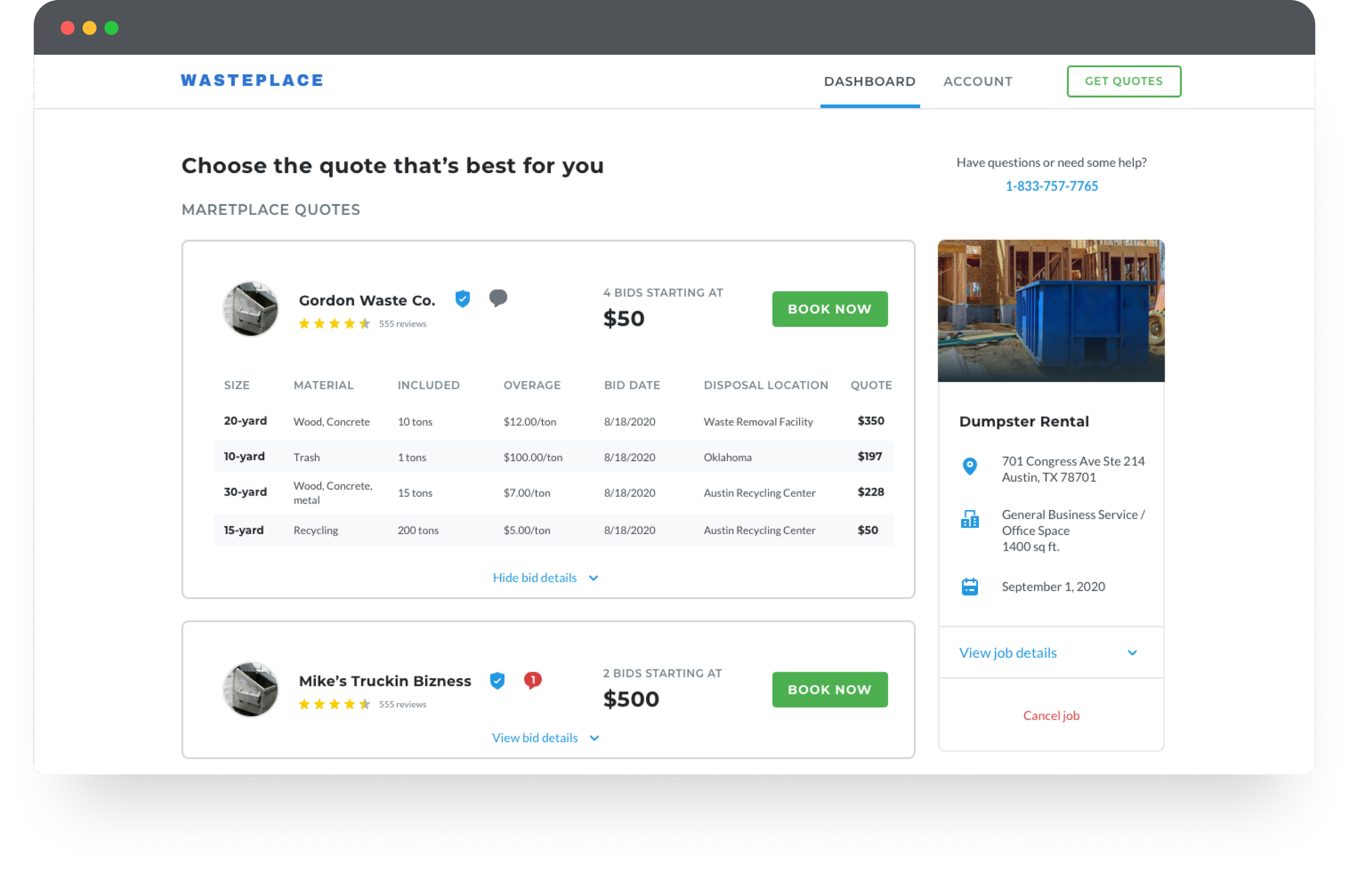Click the Waste Removal Facility location
Viewport: 1356px width, 871px height.
(x=758, y=421)
